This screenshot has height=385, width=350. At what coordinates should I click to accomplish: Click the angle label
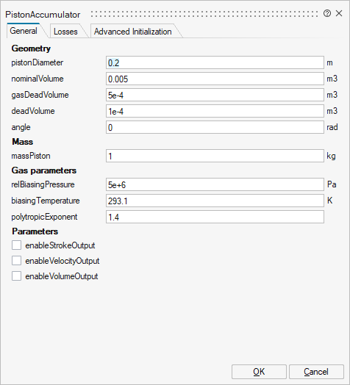(x=21, y=127)
